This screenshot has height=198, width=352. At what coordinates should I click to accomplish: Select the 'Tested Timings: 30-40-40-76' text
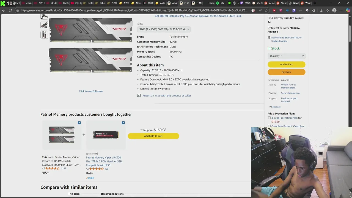coord(157,75)
